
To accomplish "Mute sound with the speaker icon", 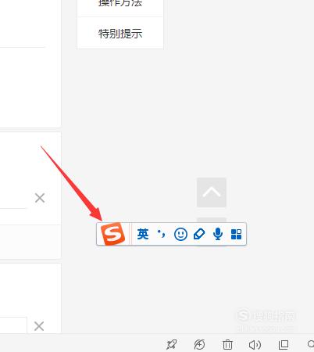I will 255,345.
